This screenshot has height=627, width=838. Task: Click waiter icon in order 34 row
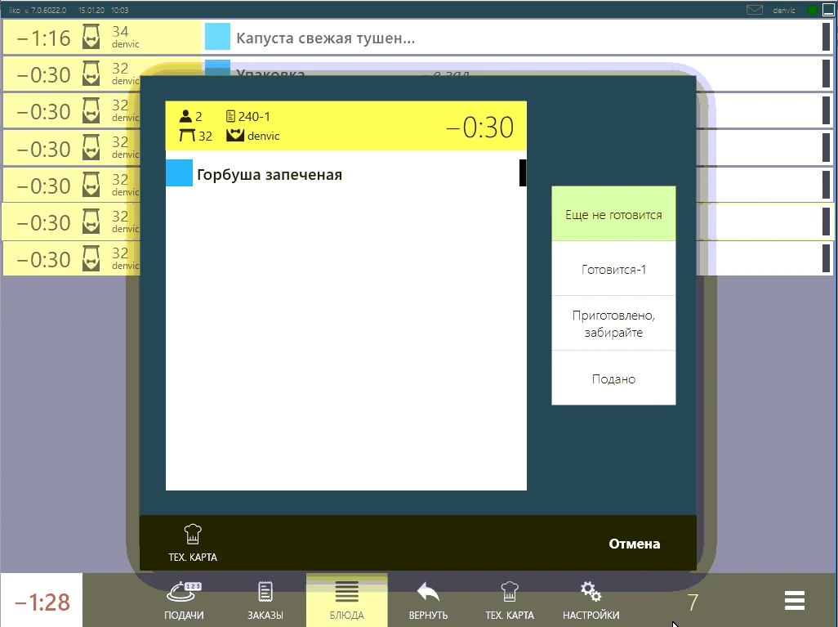click(x=91, y=37)
